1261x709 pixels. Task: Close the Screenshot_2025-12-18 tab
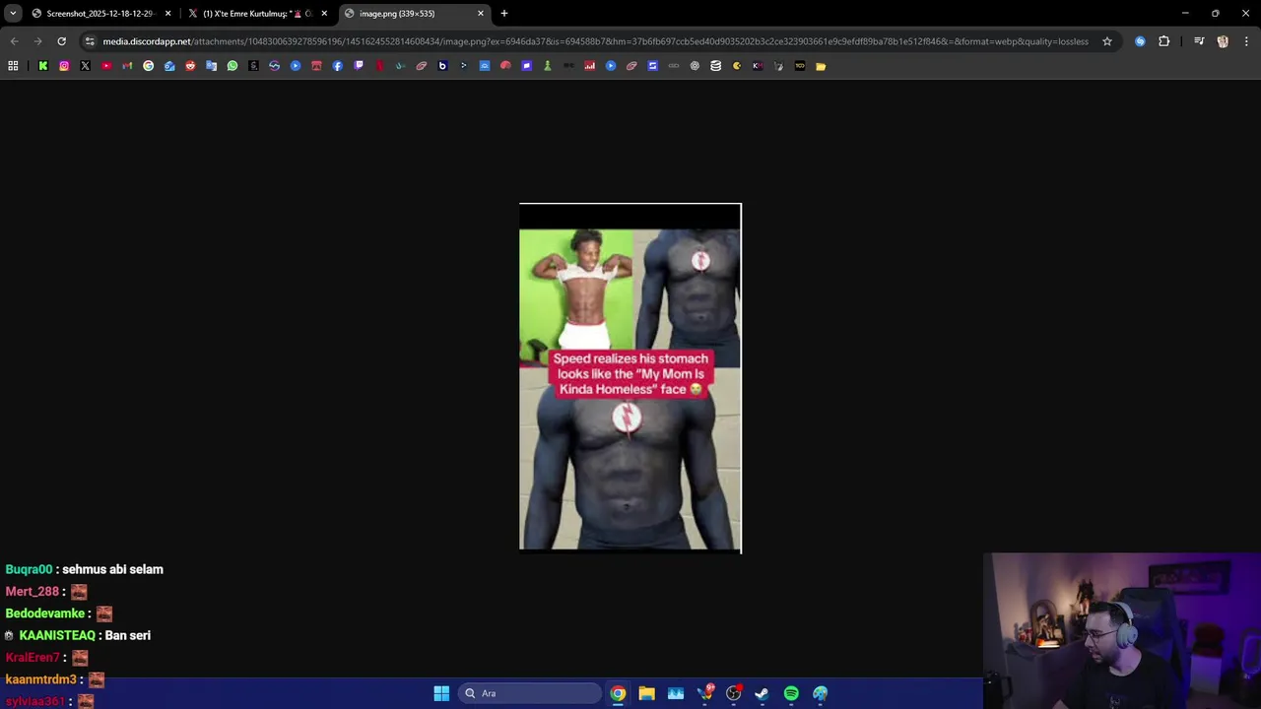click(167, 13)
